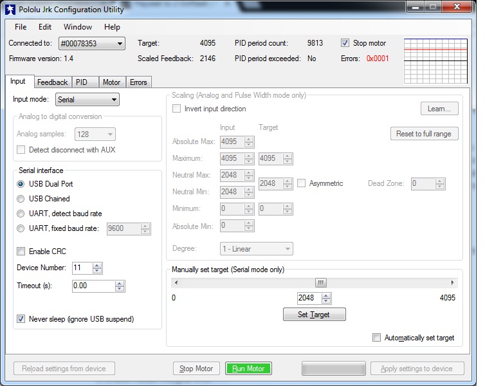Screen dimensions: 494x386
Task: Uncheck Never sleep (ignore USB suspend)
Action: [x=21, y=319]
